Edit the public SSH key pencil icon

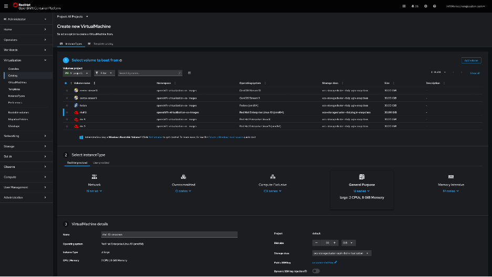pyautogui.click(x=335, y=262)
